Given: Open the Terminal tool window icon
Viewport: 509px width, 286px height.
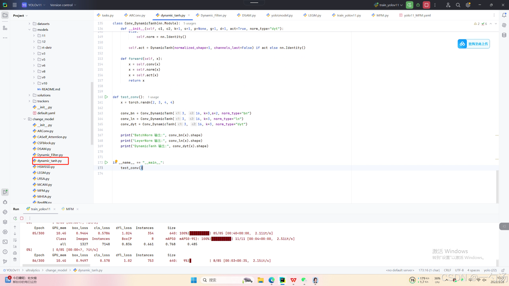Looking at the screenshot, I should click(5, 242).
